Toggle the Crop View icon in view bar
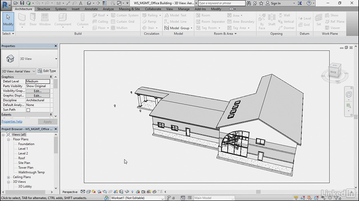 (110, 192)
